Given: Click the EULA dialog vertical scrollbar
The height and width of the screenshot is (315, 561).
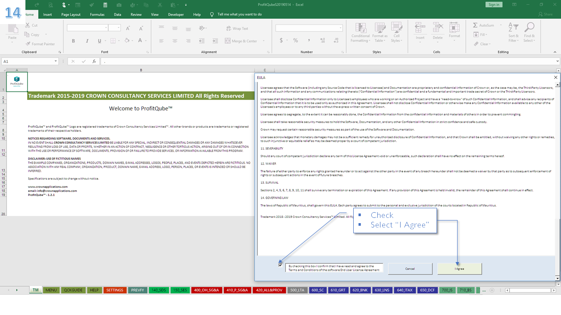Looking at the screenshot, I should pyautogui.click(x=557, y=181).
